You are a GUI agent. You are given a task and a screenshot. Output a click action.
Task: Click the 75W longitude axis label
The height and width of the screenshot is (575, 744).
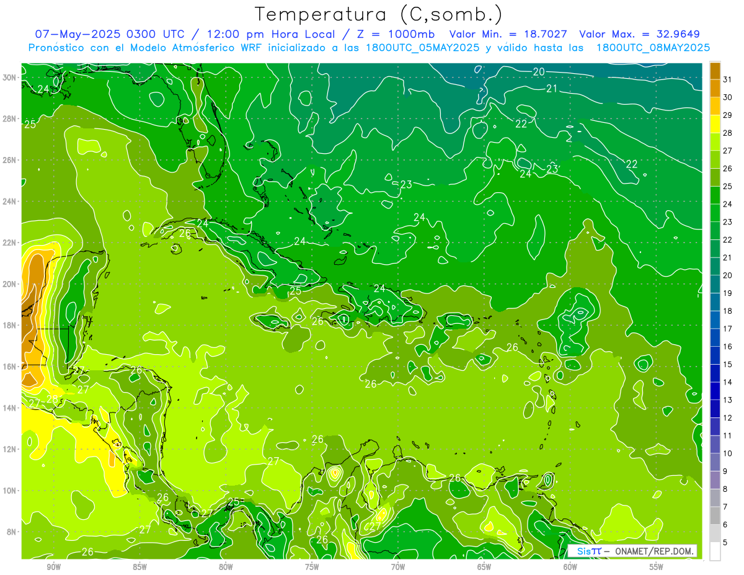click(312, 567)
